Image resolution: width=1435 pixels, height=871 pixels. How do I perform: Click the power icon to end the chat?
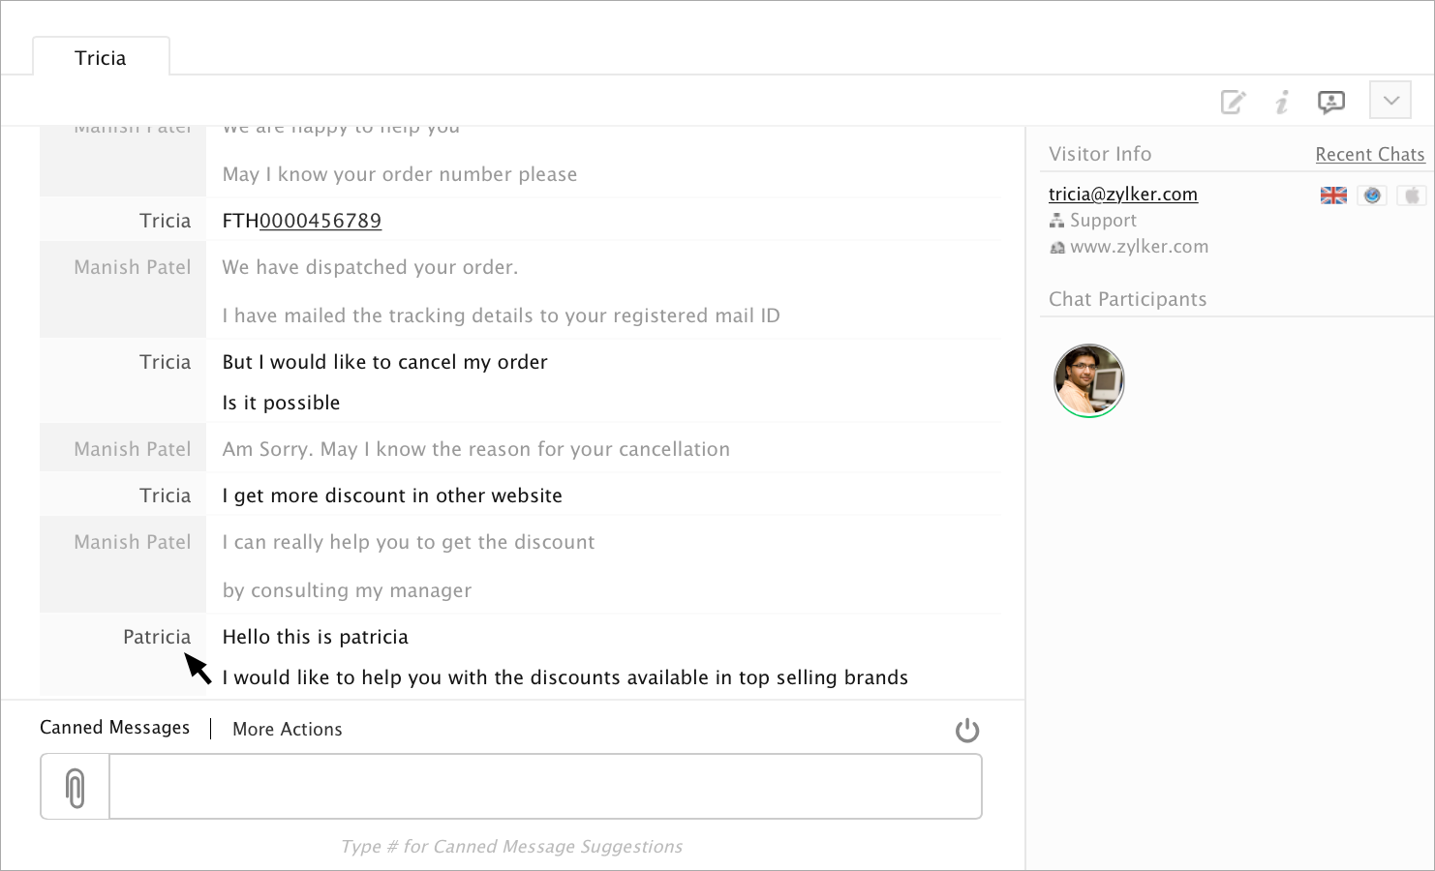(x=967, y=731)
